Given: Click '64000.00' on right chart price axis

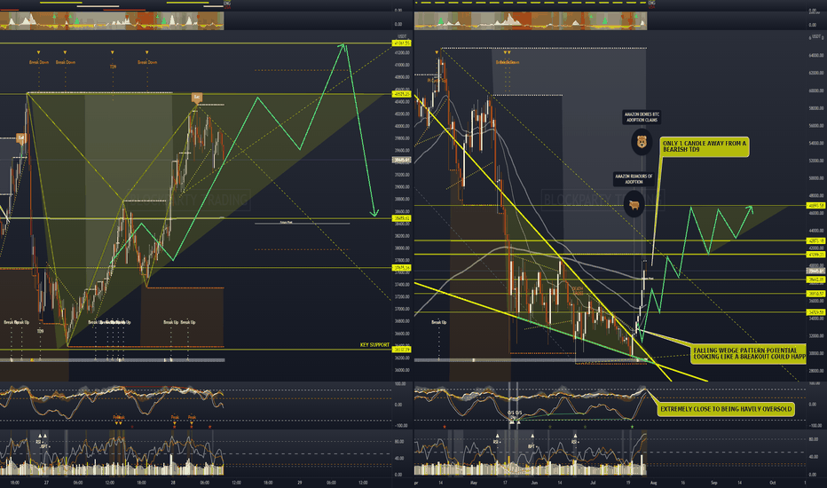Looking at the screenshot, I should click(x=815, y=55).
